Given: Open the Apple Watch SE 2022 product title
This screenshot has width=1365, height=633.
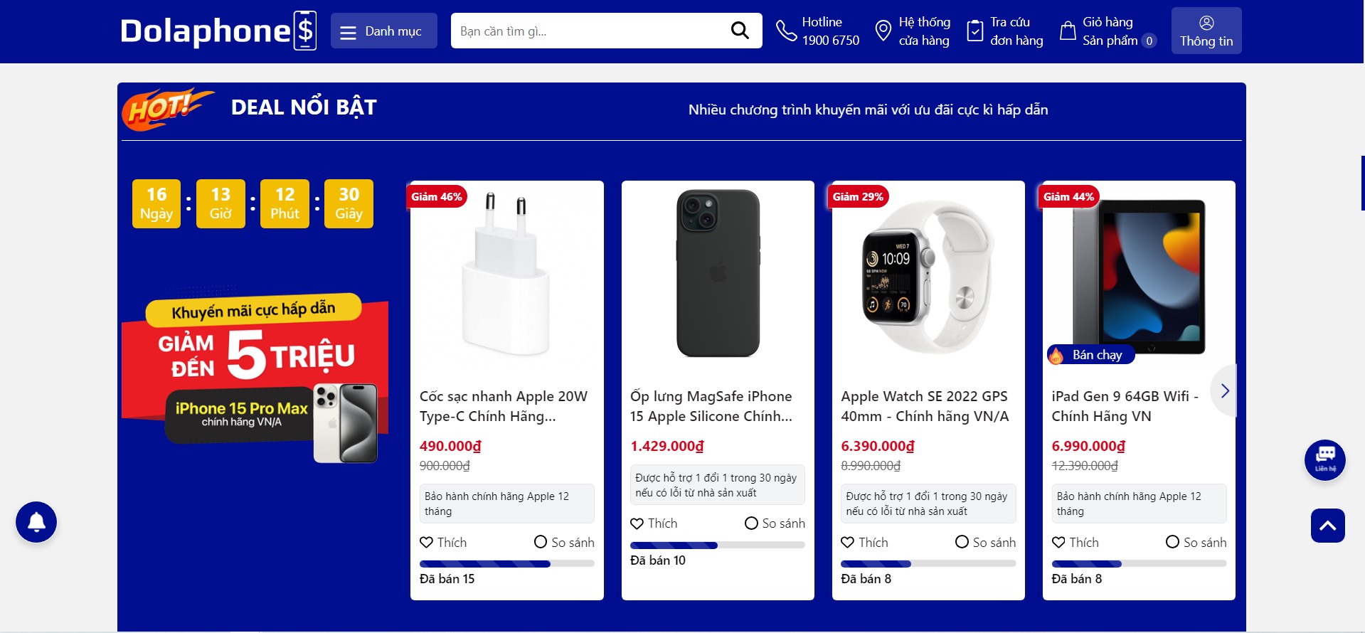Looking at the screenshot, I should 924,406.
